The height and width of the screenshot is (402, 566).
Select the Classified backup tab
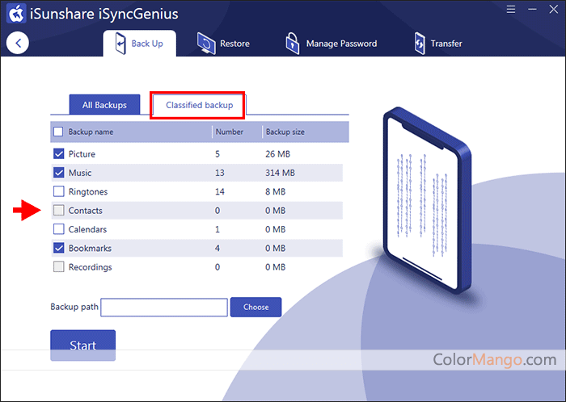[x=199, y=105]
